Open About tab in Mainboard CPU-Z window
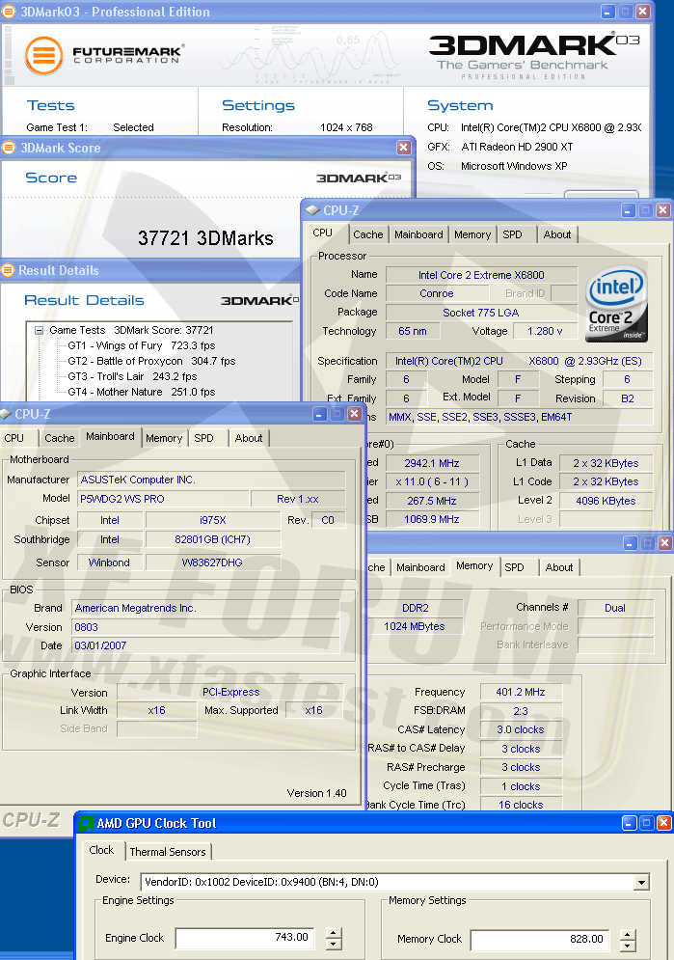 [x=249, y=438]
